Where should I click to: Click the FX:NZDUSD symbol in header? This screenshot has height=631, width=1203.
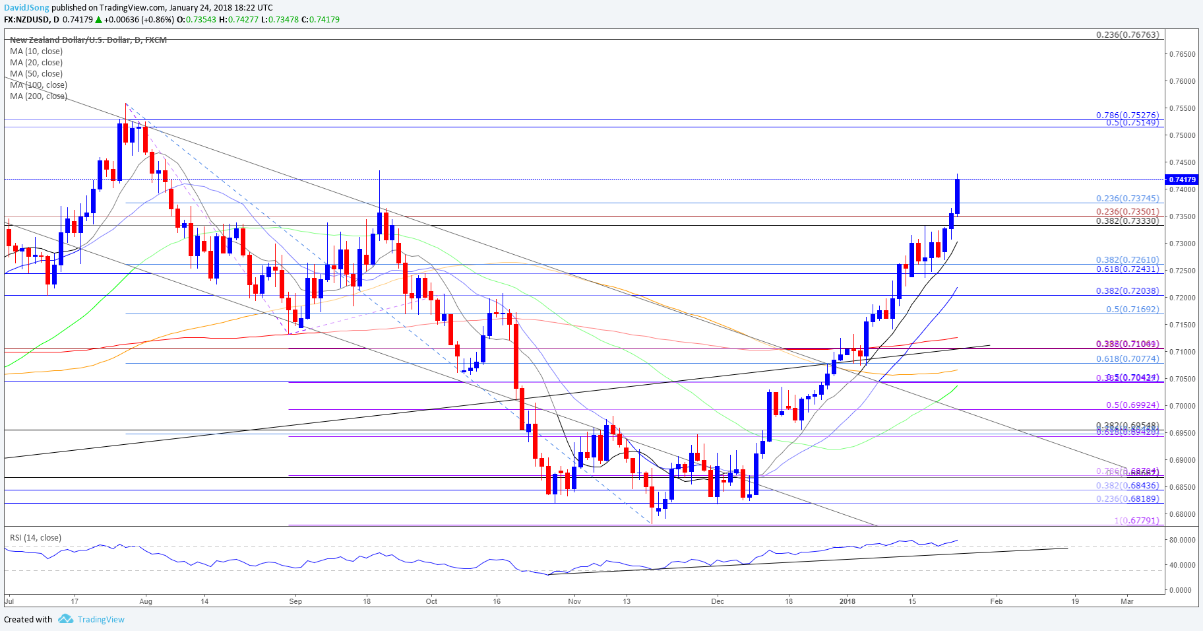(26, 20)
